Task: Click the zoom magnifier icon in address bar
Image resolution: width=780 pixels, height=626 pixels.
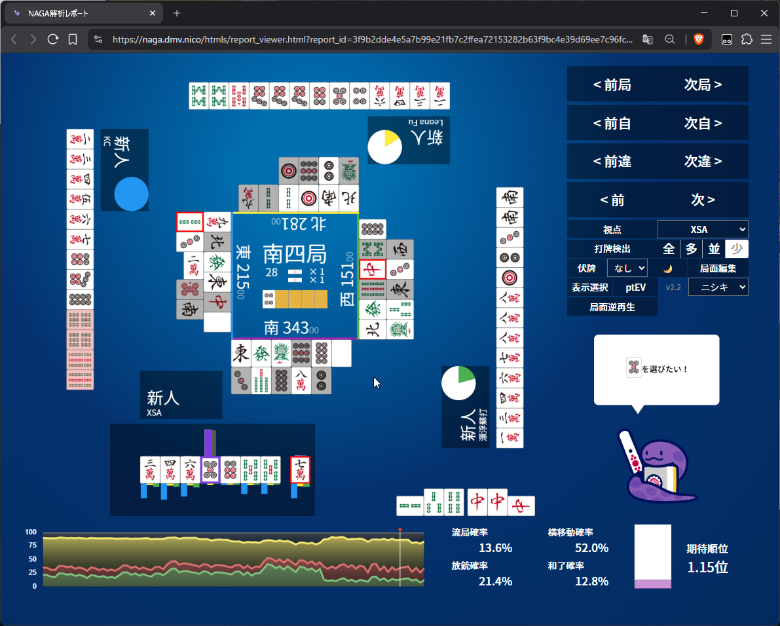Action: [670, 39]
